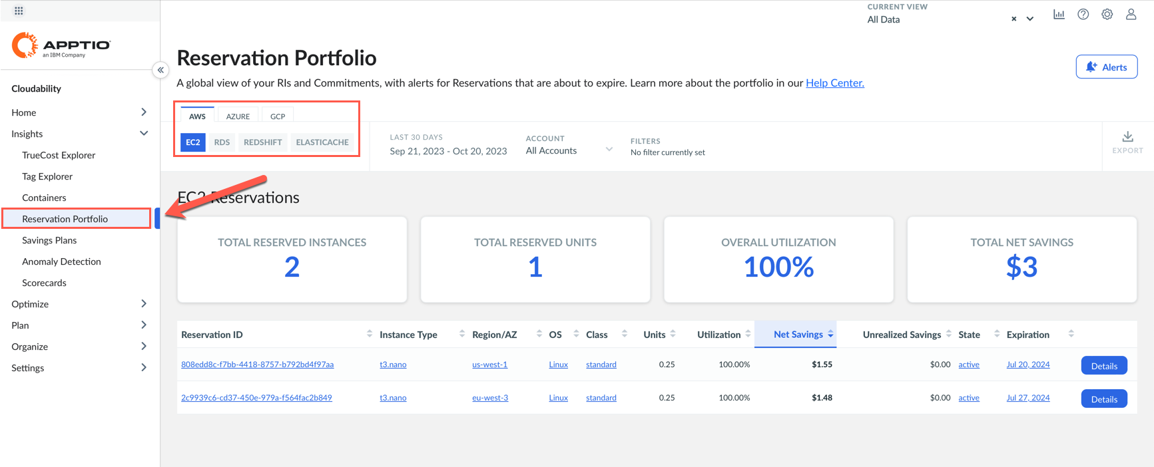Viewport: 1154px width, 467px height.
Task: Click the Jul 20, 2024 expiration link
Action: click(x=1027, y=365)
